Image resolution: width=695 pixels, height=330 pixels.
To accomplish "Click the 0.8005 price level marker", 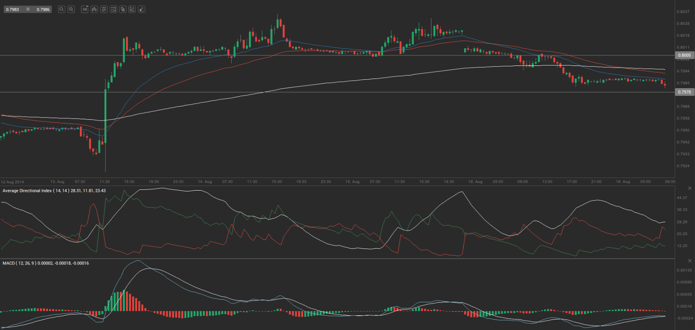I will pos(684,55).
